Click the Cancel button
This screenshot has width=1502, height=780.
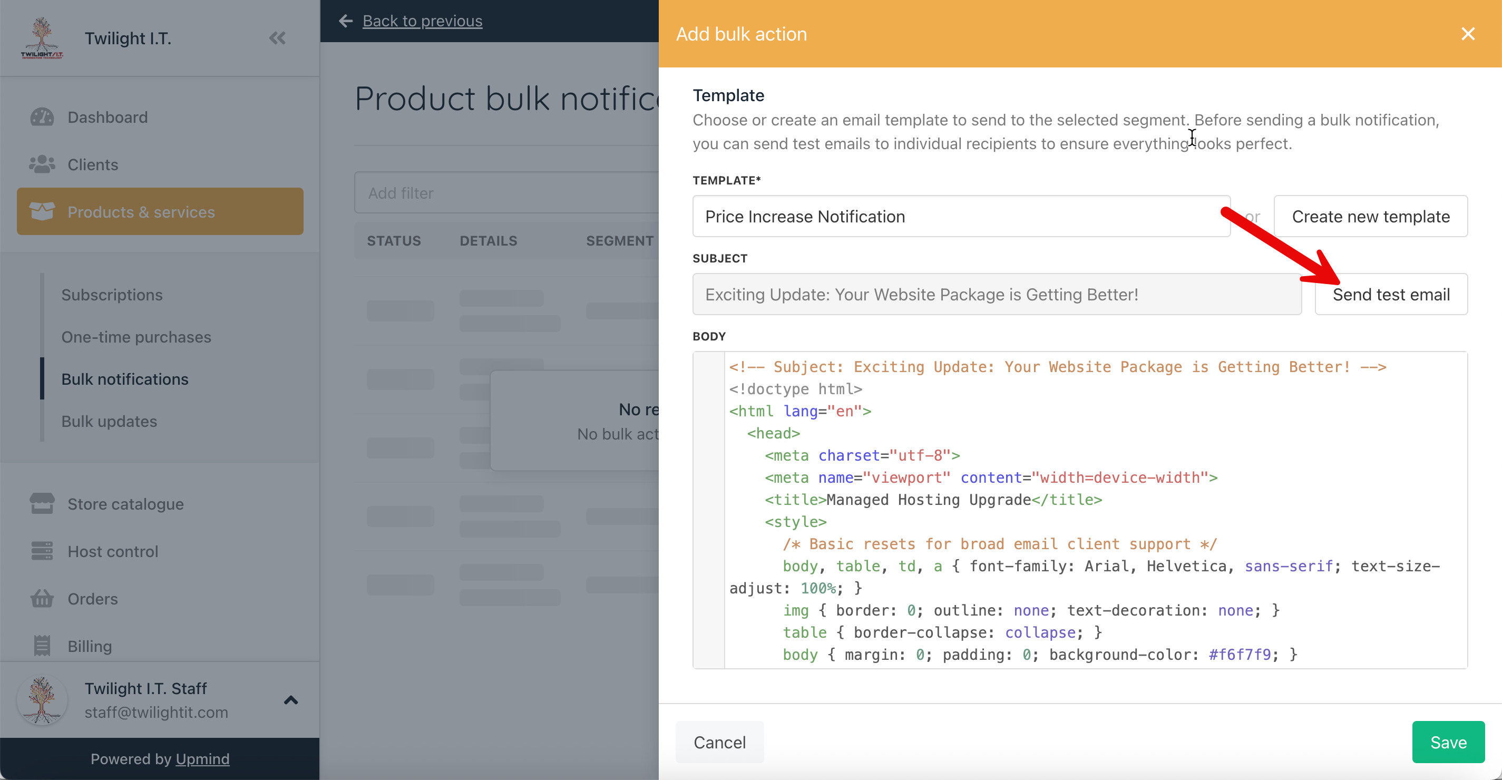719,742
